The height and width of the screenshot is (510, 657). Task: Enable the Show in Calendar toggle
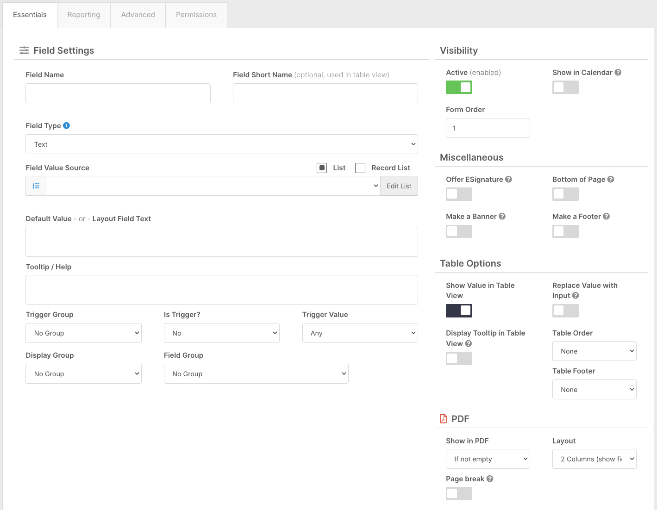click(565, 87)
